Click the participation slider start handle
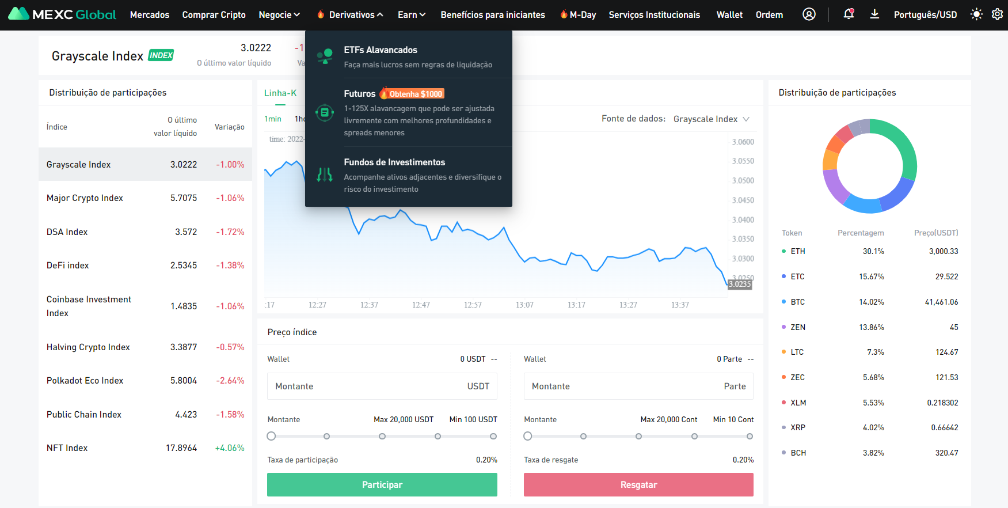The height and width of the screenshot is (508, 1008). click(271, 436)
